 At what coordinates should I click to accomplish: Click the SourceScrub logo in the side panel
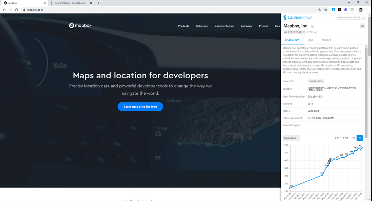click(x=298, y=17)
